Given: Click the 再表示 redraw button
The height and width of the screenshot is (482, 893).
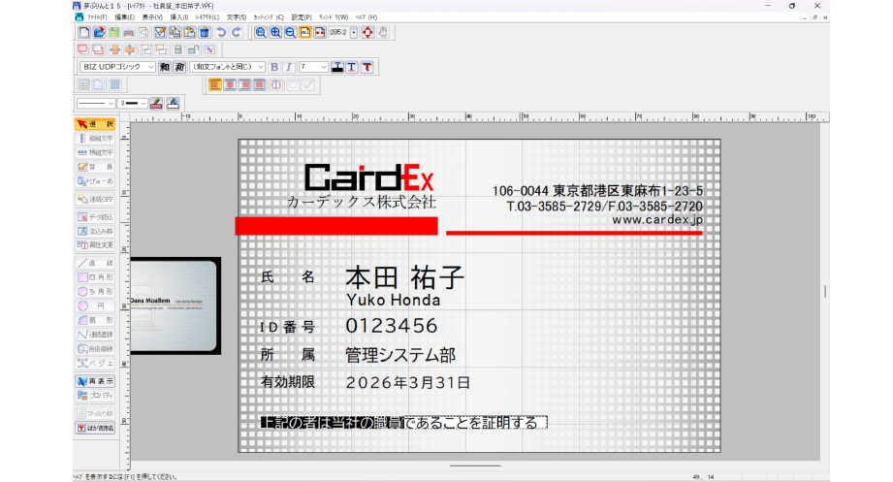Looking at the screenshot, I should pyautogui.click(x=95, y=381).
